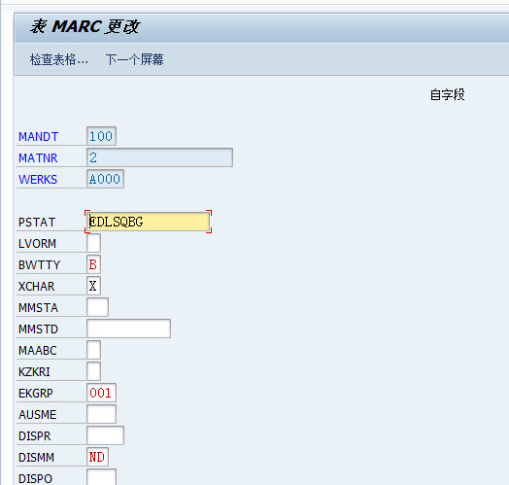
Task: Click the MATNR input field
Action: (x=159, y=157)
